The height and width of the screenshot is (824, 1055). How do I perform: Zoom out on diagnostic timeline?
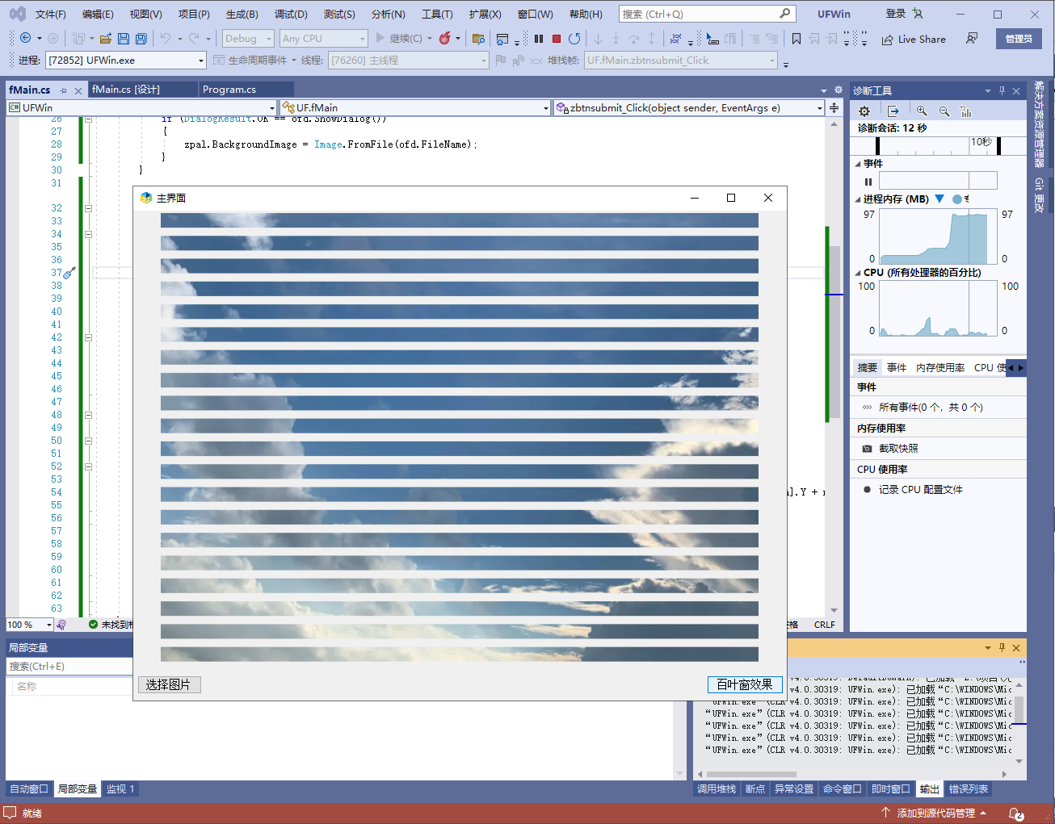coord(944,111)
